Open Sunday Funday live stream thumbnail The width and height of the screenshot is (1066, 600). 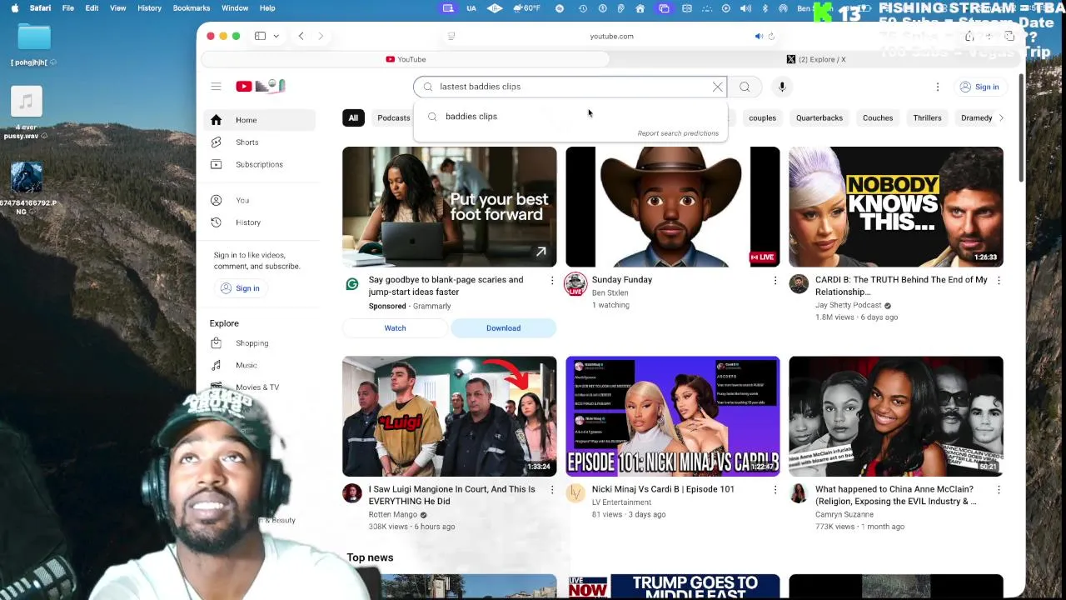672,207
